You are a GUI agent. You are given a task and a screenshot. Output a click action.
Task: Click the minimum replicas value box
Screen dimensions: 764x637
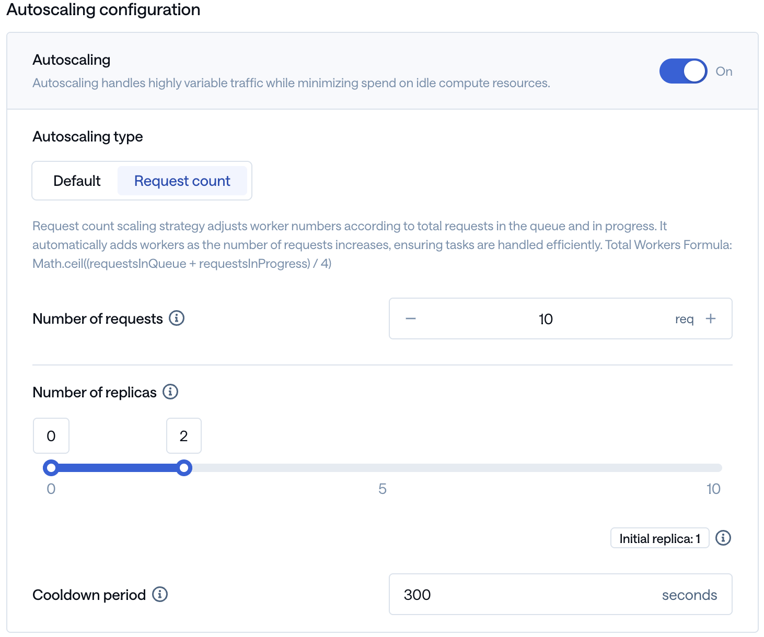tap(51, 436)
